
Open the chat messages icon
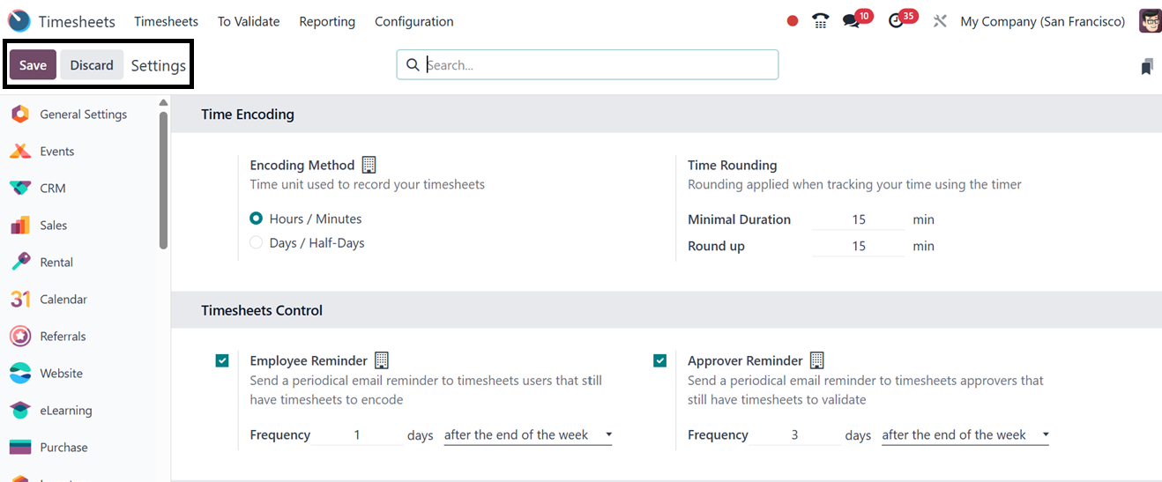pyautogui.click(x=851, y=21)
